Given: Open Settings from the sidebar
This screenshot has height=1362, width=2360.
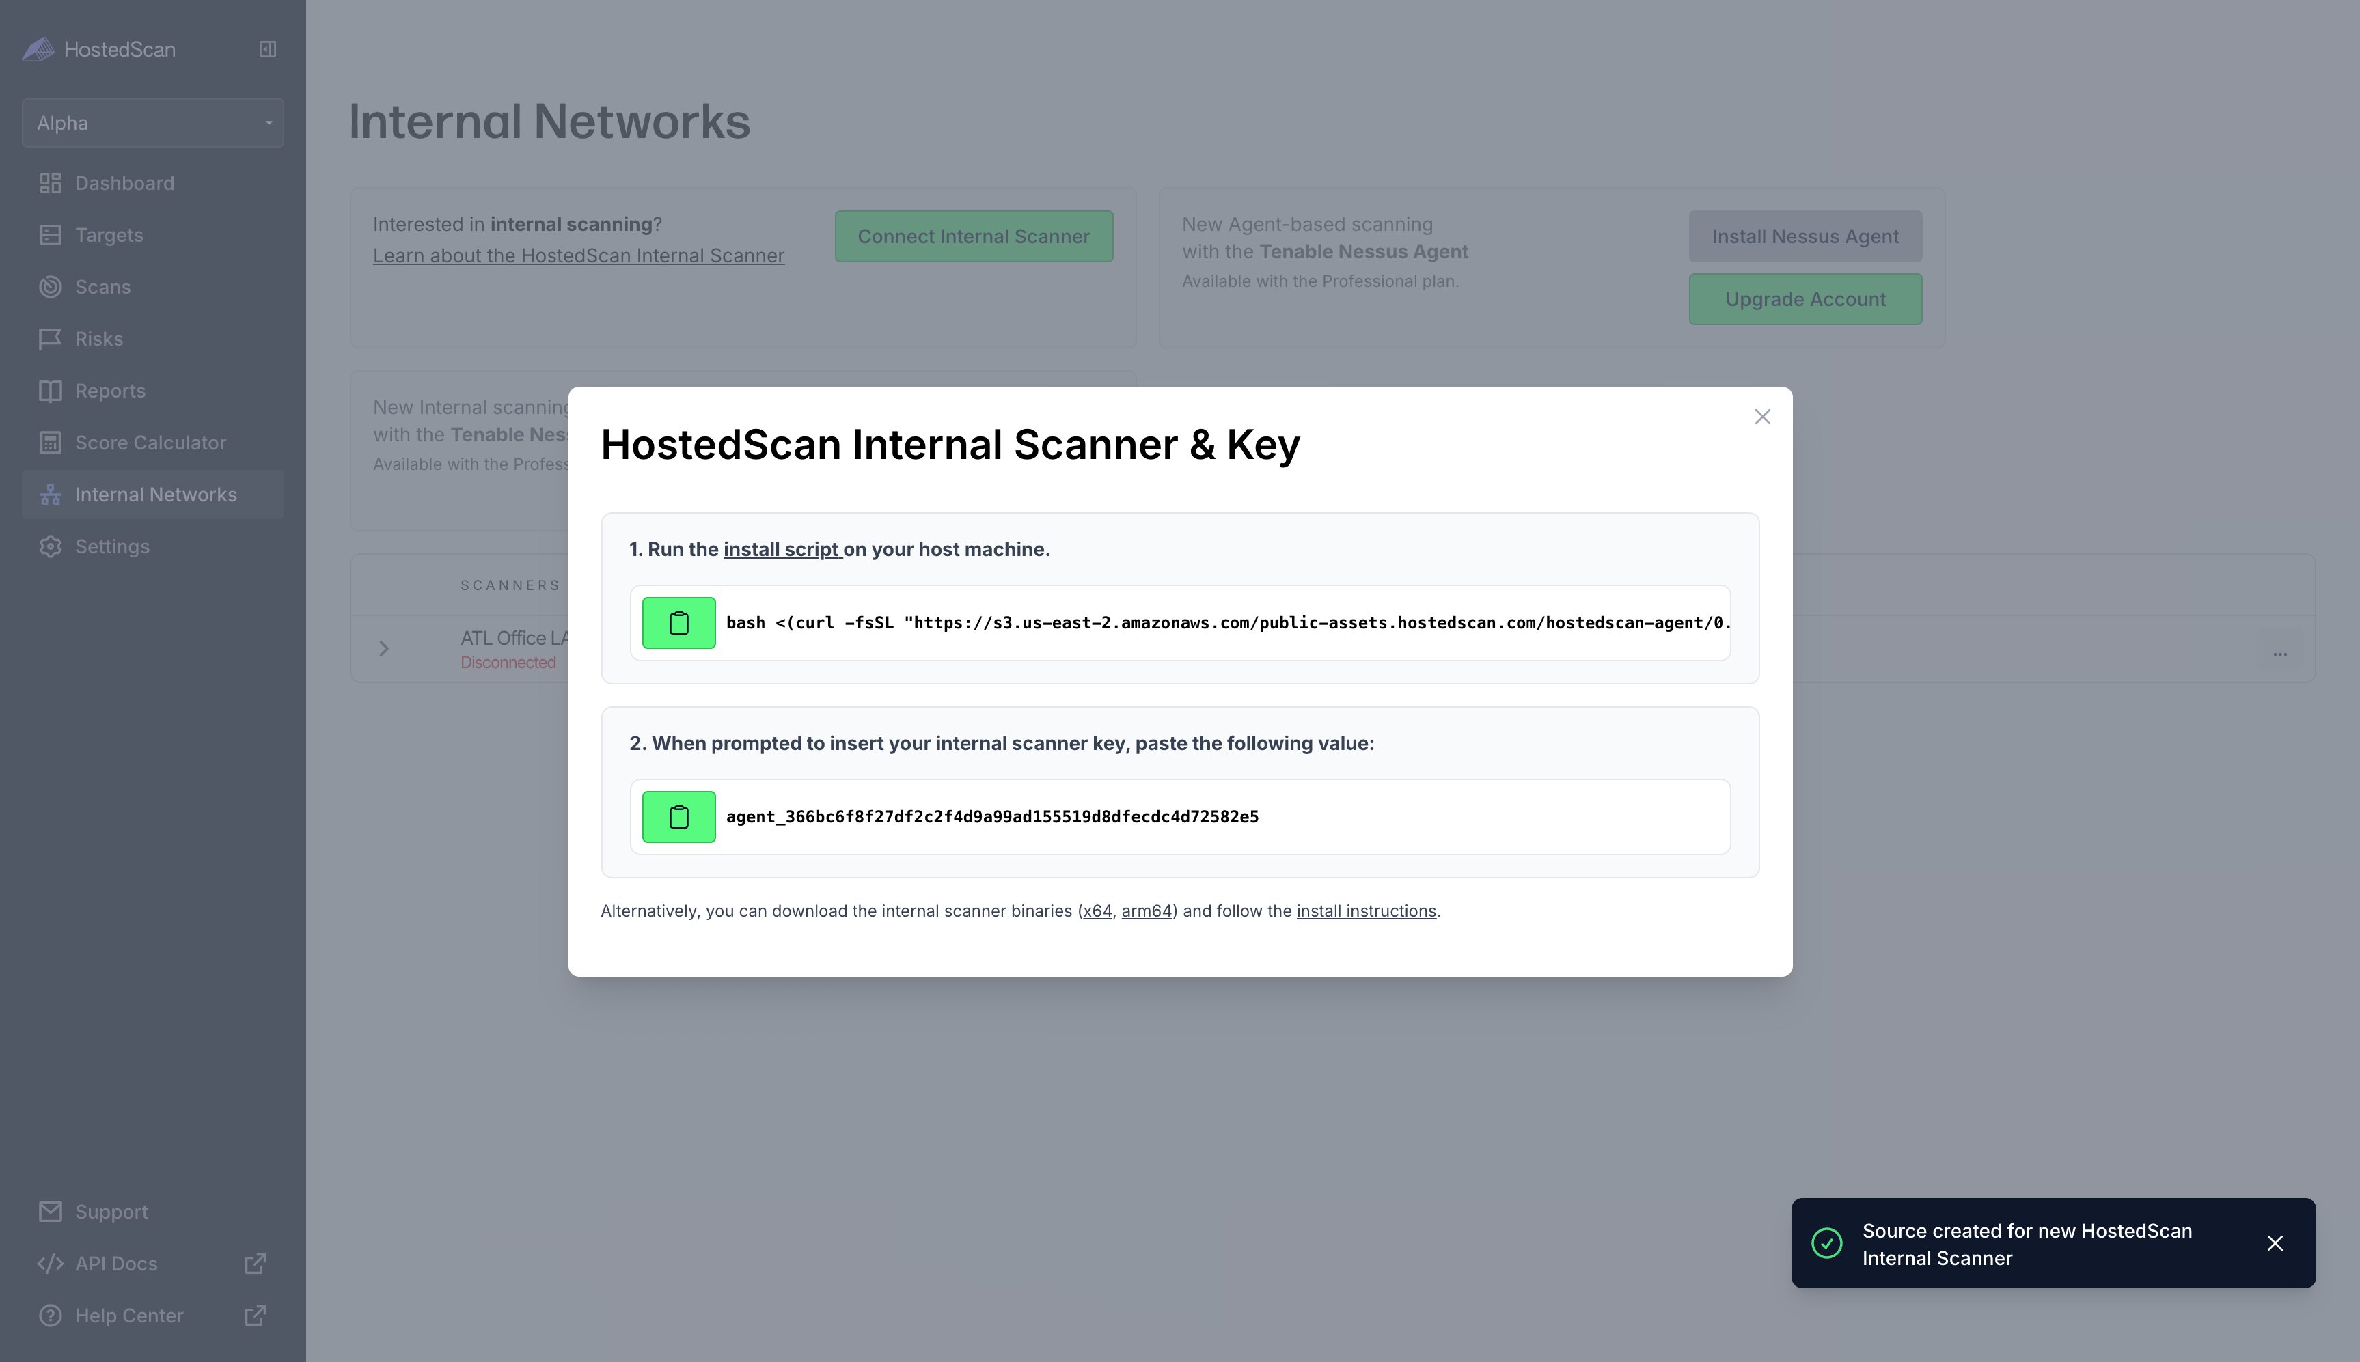Looking at the screenshot, I should click(152, 546).
